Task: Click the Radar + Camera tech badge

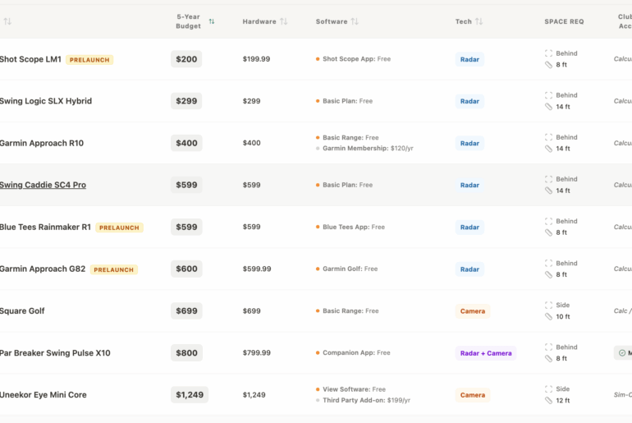Action: coord(486,353)
